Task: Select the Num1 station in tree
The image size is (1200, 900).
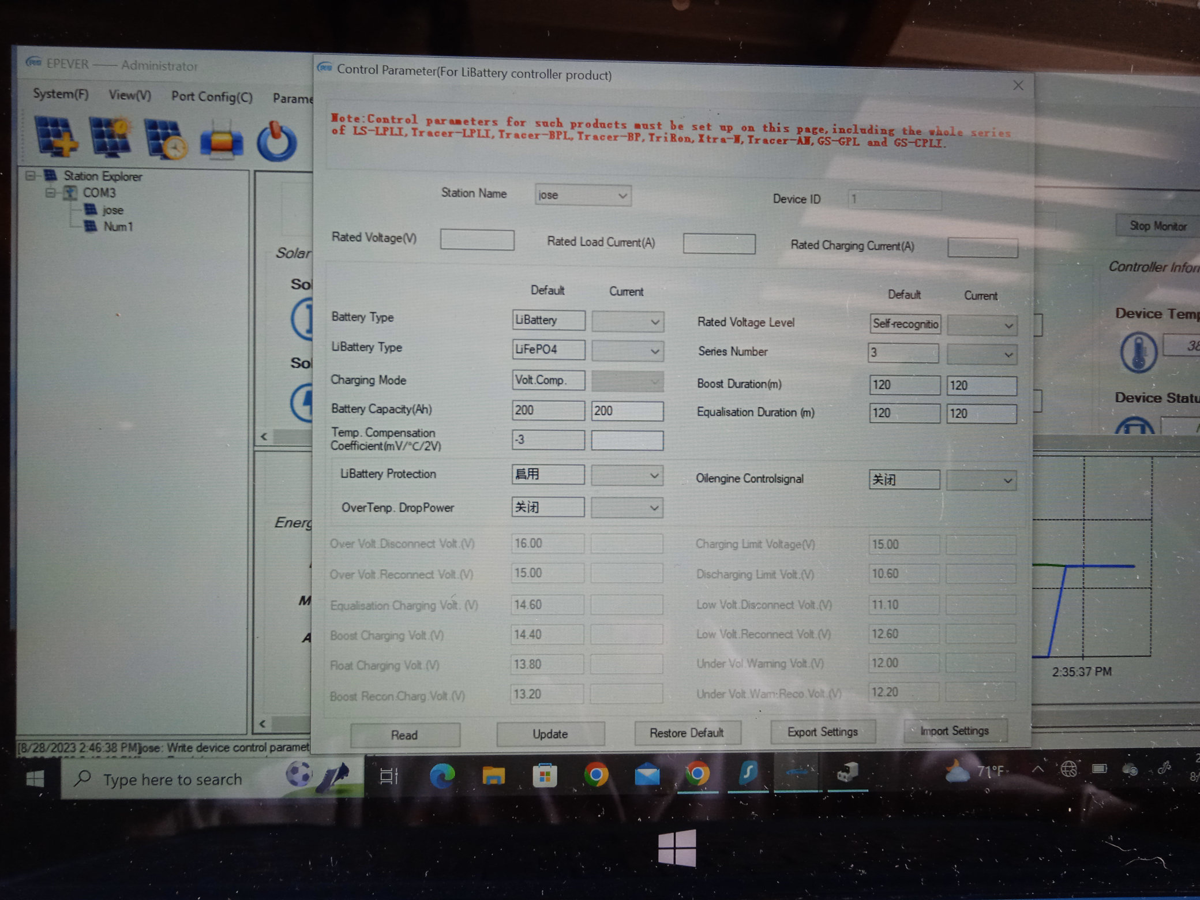Action: pyautogui.click(x=118, y=227)
